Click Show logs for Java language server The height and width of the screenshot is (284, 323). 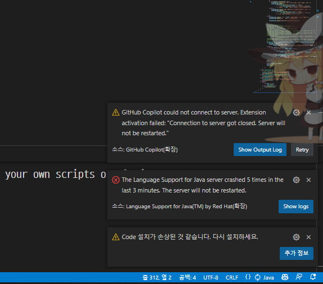click(x=296, y=207)
